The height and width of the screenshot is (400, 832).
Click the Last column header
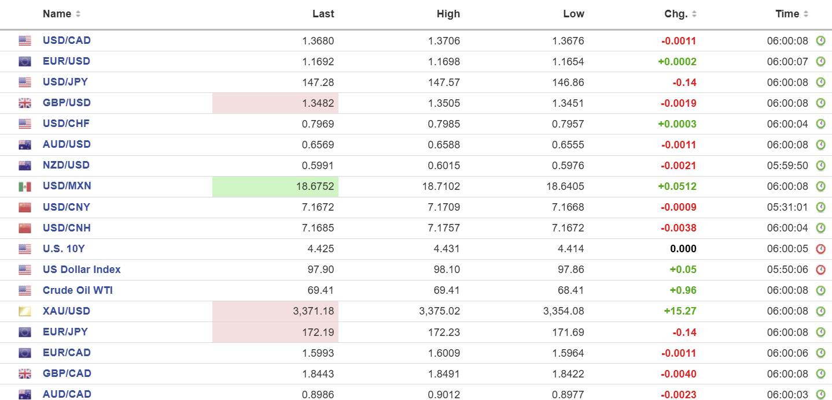coord(323,14)
